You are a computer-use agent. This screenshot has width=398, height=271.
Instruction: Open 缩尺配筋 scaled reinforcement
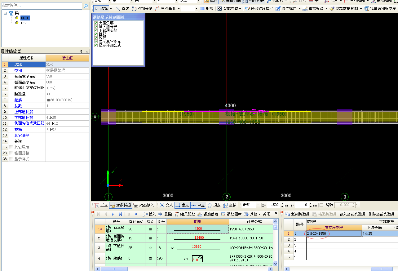pyautogui.click(x=185, y=214)
